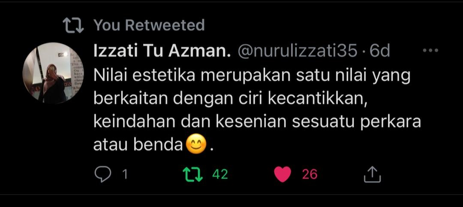Visit the @nurulizzati35 handle
Screen dimensions: 463x207
point(298,51)
